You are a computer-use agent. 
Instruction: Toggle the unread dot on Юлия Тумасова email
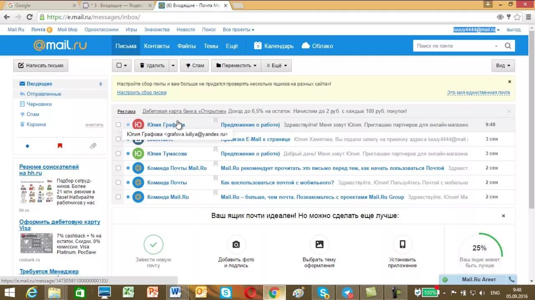coord(128,154)
